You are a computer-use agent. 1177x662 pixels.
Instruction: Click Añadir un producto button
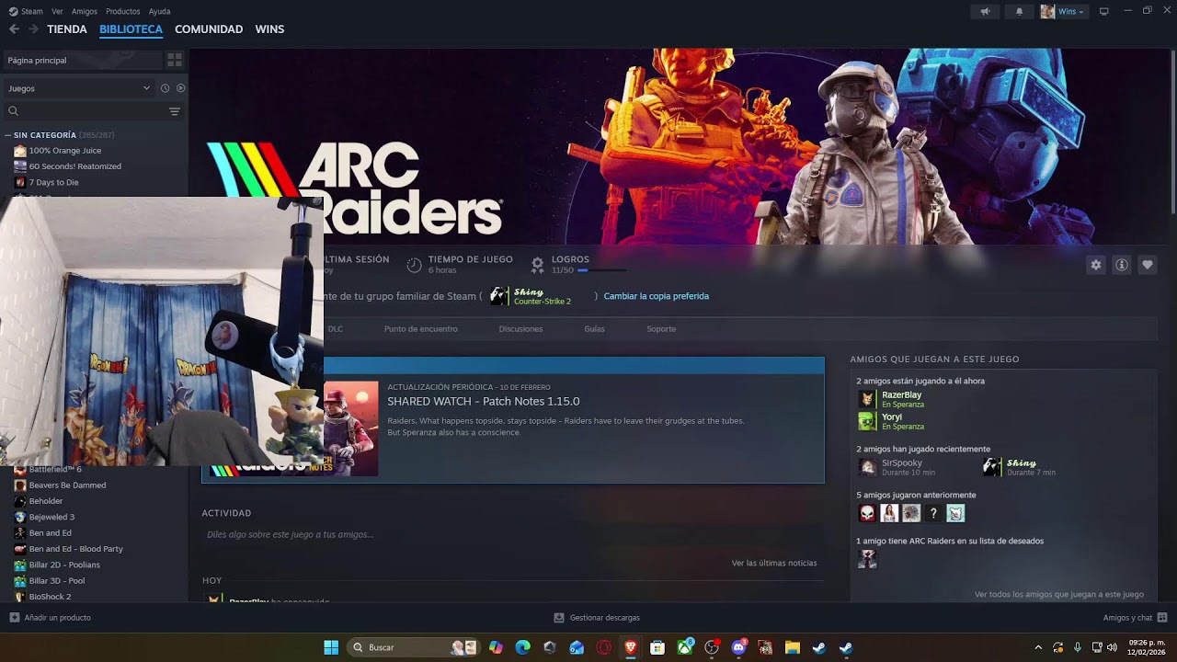(51, 618)
